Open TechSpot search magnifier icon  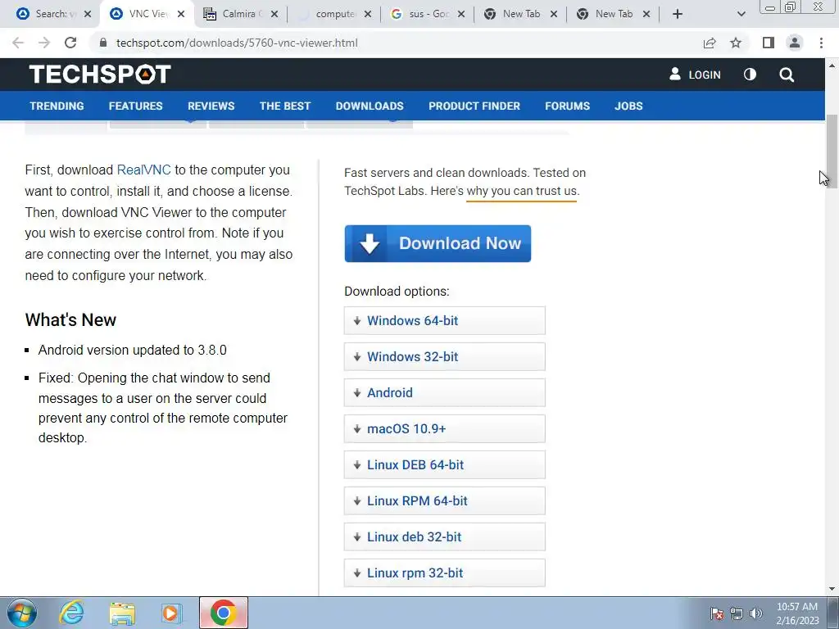pyautogui.click(x=787, y=75)
